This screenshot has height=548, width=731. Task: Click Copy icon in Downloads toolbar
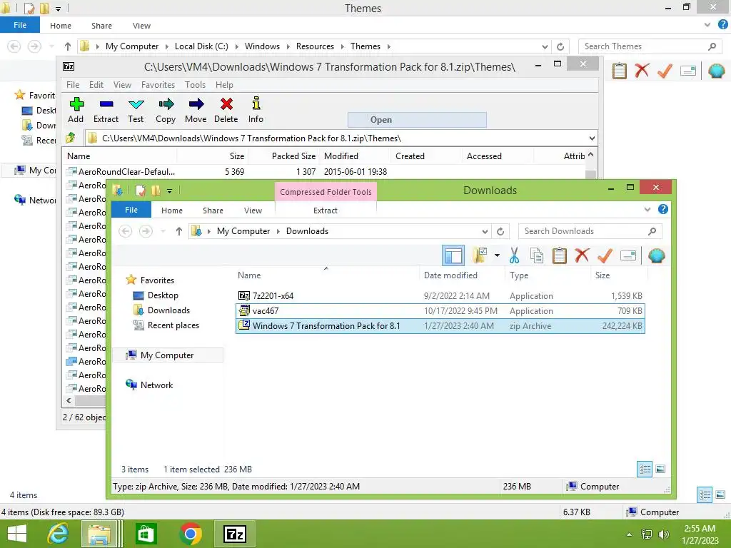pyautogui.click(x=537, y=255)
